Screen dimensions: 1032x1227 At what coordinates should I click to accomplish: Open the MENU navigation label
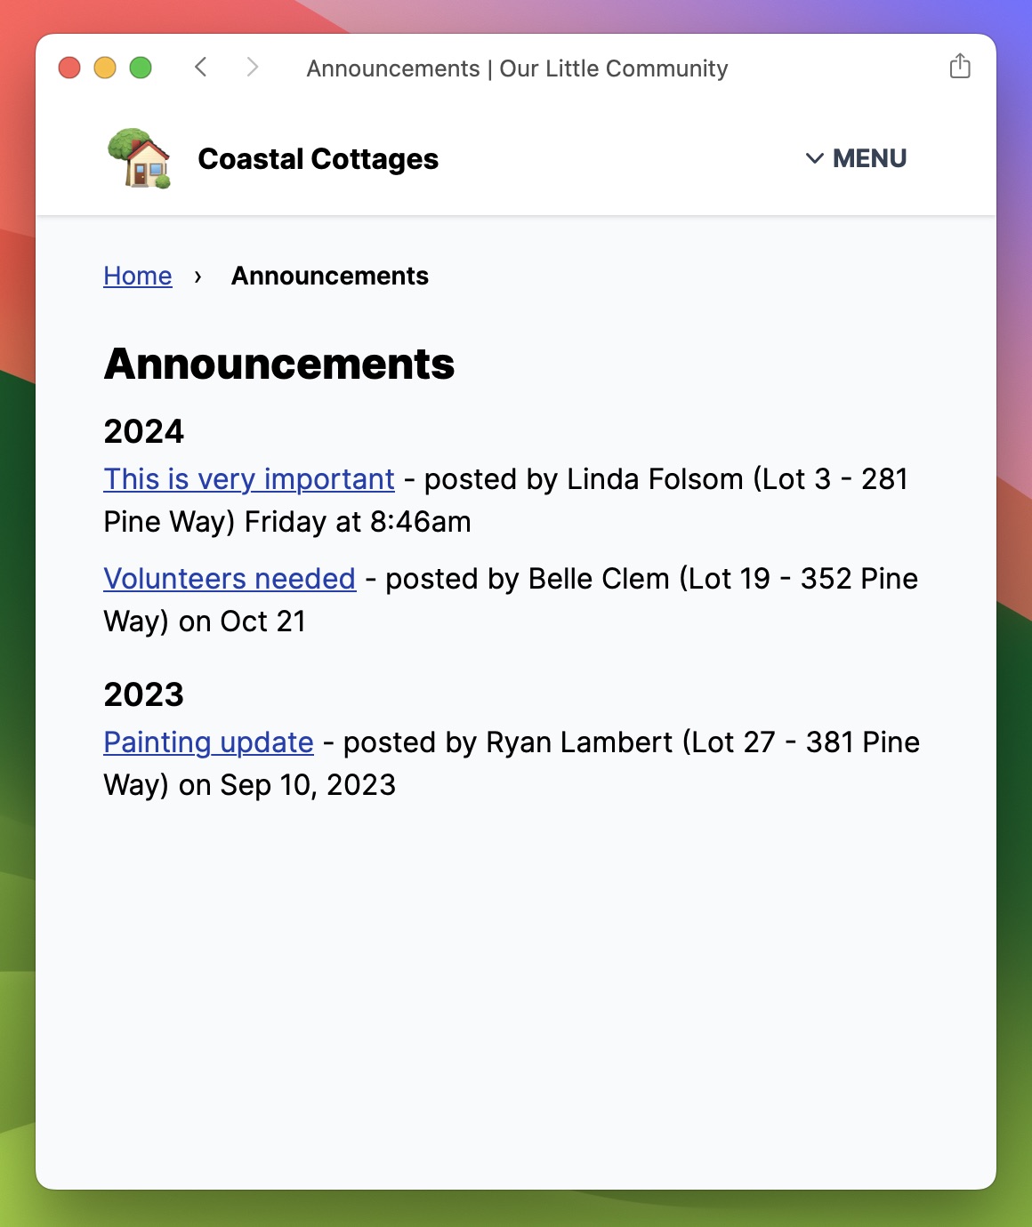[x=869, y=158]
